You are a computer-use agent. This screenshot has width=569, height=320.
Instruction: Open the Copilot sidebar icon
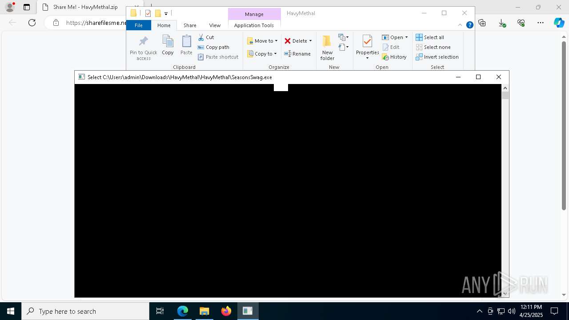559,23
